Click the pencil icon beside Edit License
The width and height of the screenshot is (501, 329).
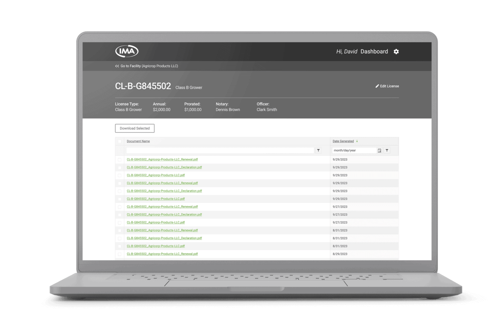(377, 86)
